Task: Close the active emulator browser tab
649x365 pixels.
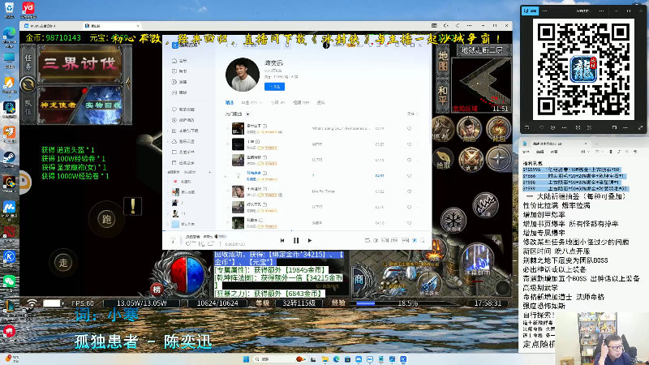Action: coord(137,26)
